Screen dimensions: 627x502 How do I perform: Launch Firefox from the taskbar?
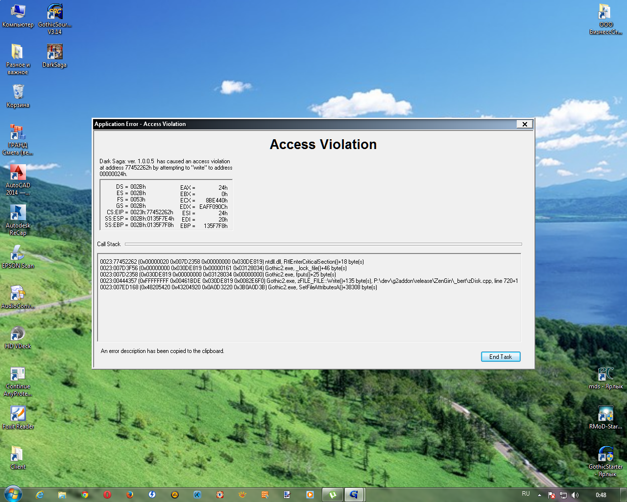pyautogui.click(x=130, y=495)
